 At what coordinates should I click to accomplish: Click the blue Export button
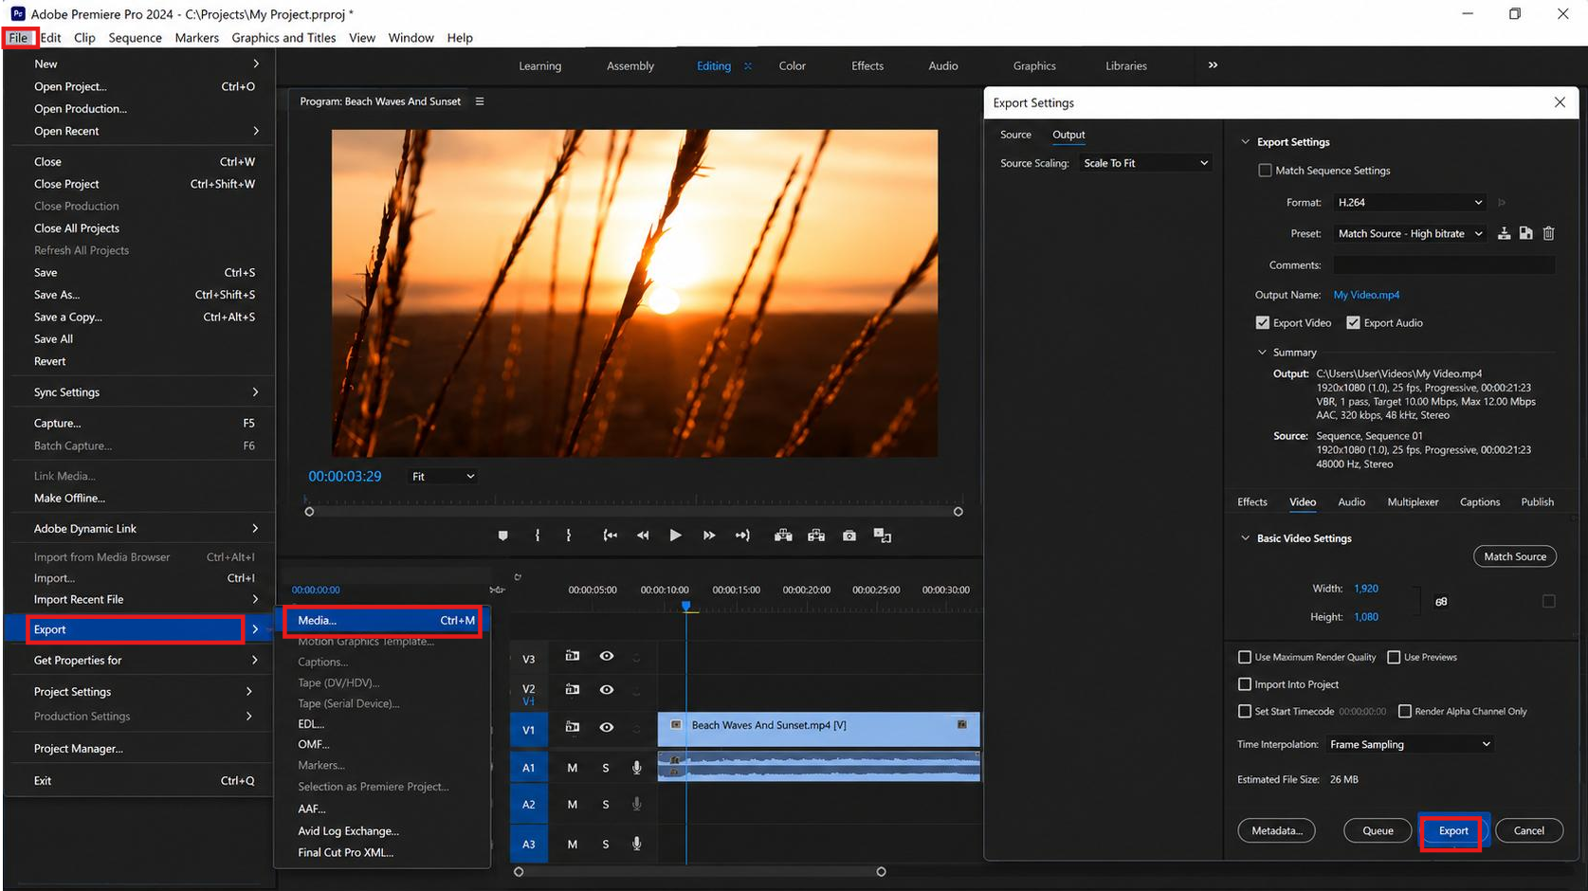tap(1452, 831)
